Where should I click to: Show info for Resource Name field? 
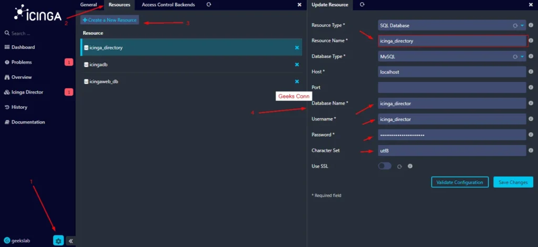531,40
